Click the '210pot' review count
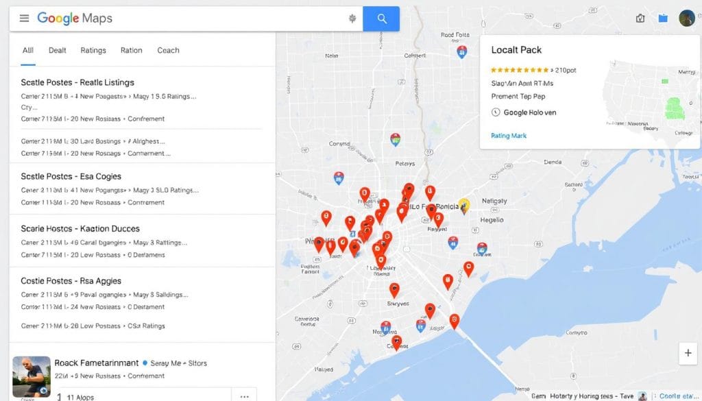Image resolution: width=702 pixels, height=401 pixels. point(566,70)
